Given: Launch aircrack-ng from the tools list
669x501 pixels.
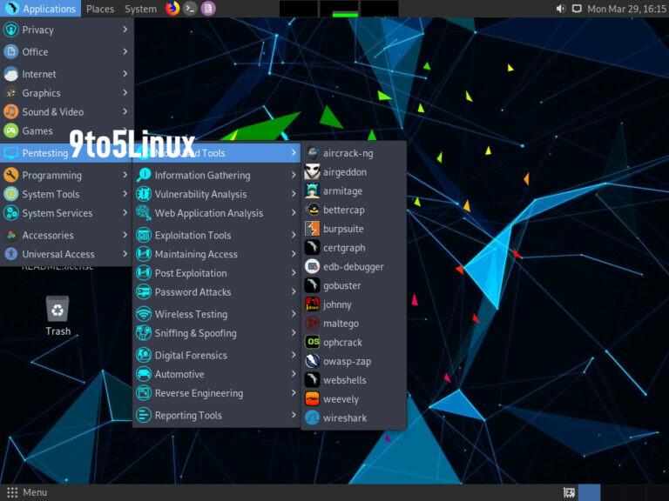Looking at the screenshot, I should pyautogui.click(x=348, y=153).
